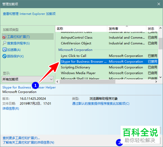Click the Toolbars and Extensions gear icon
163x147 pixels.
[x=4, y=37]
